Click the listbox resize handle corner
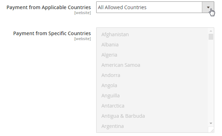Viewport: 222px width, 136px height. click(x=211, y=130)
